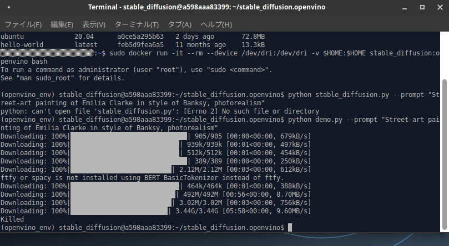
Task: Close the Terminal window
Action: pyautogui.click(x=440, y=7)
